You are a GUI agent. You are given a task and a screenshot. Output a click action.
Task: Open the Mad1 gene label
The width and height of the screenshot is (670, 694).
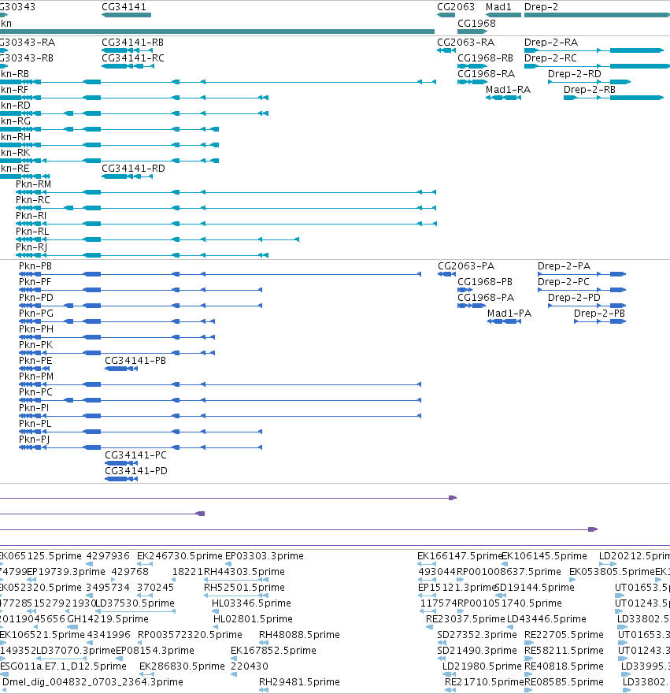(x=498, y=7)
